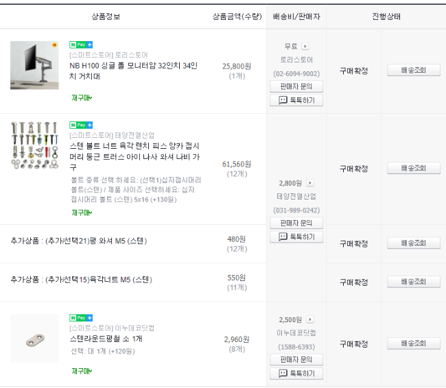Click bolt option text 볼트 종류 선택 하세요
446x388 pixels.
[x=136, y=190]
